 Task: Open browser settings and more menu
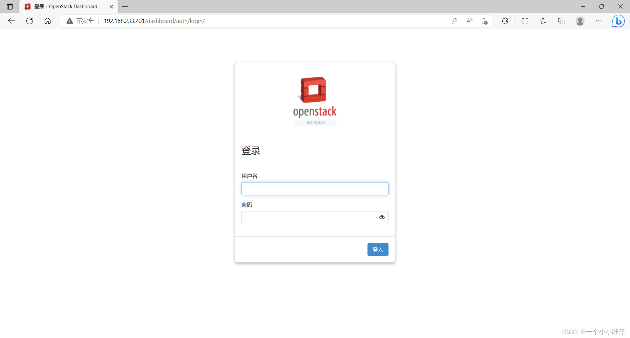point(599,21)
